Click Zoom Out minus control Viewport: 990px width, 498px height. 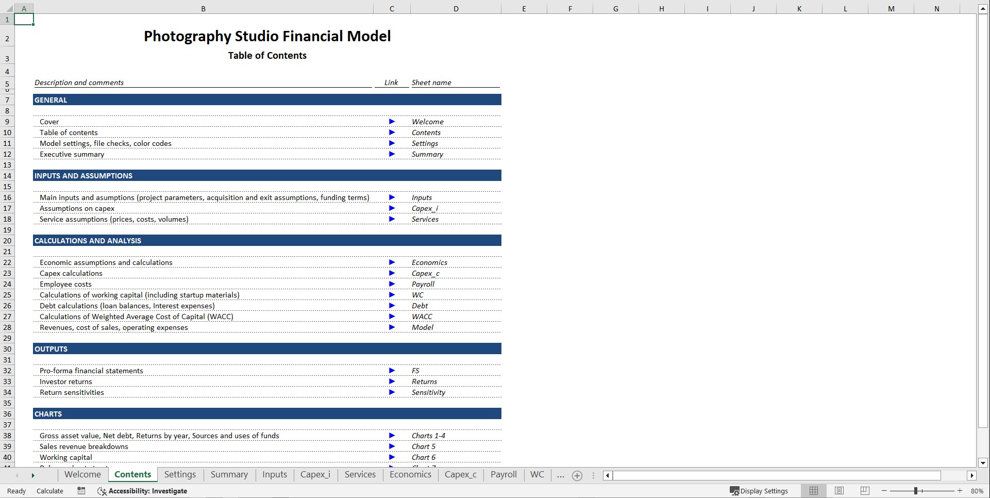(883, 491)
